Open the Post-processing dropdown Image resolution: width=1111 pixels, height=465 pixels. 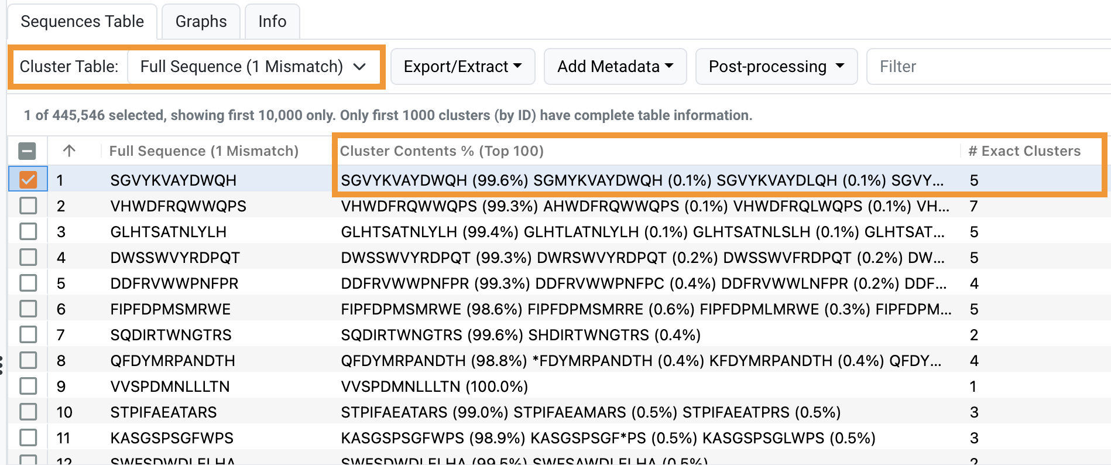point(776,67)
